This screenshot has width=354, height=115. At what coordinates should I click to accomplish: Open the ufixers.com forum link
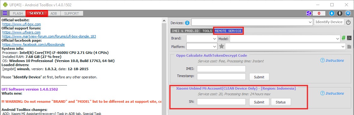[21, 32]
